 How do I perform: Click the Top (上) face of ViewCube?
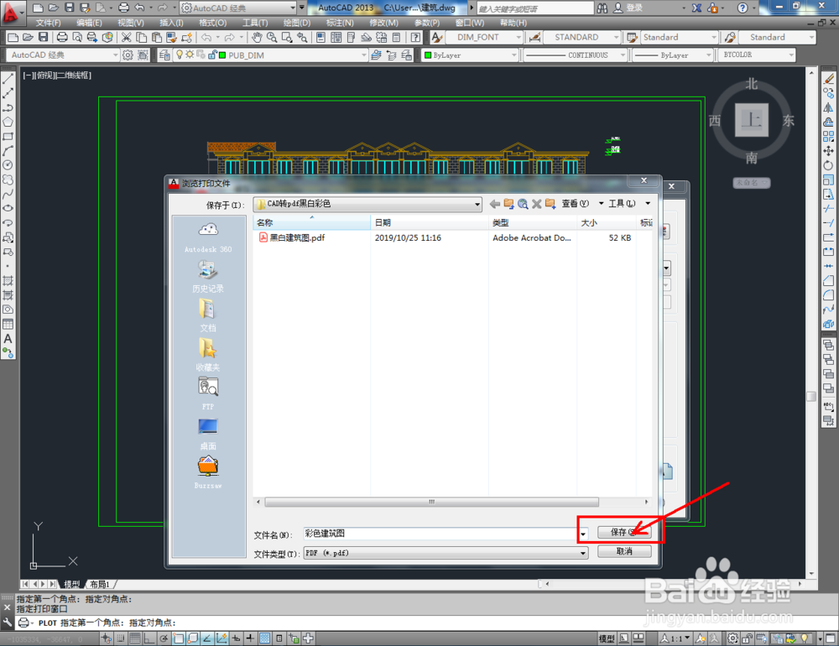pyautogui.click(x=752, y=121)
